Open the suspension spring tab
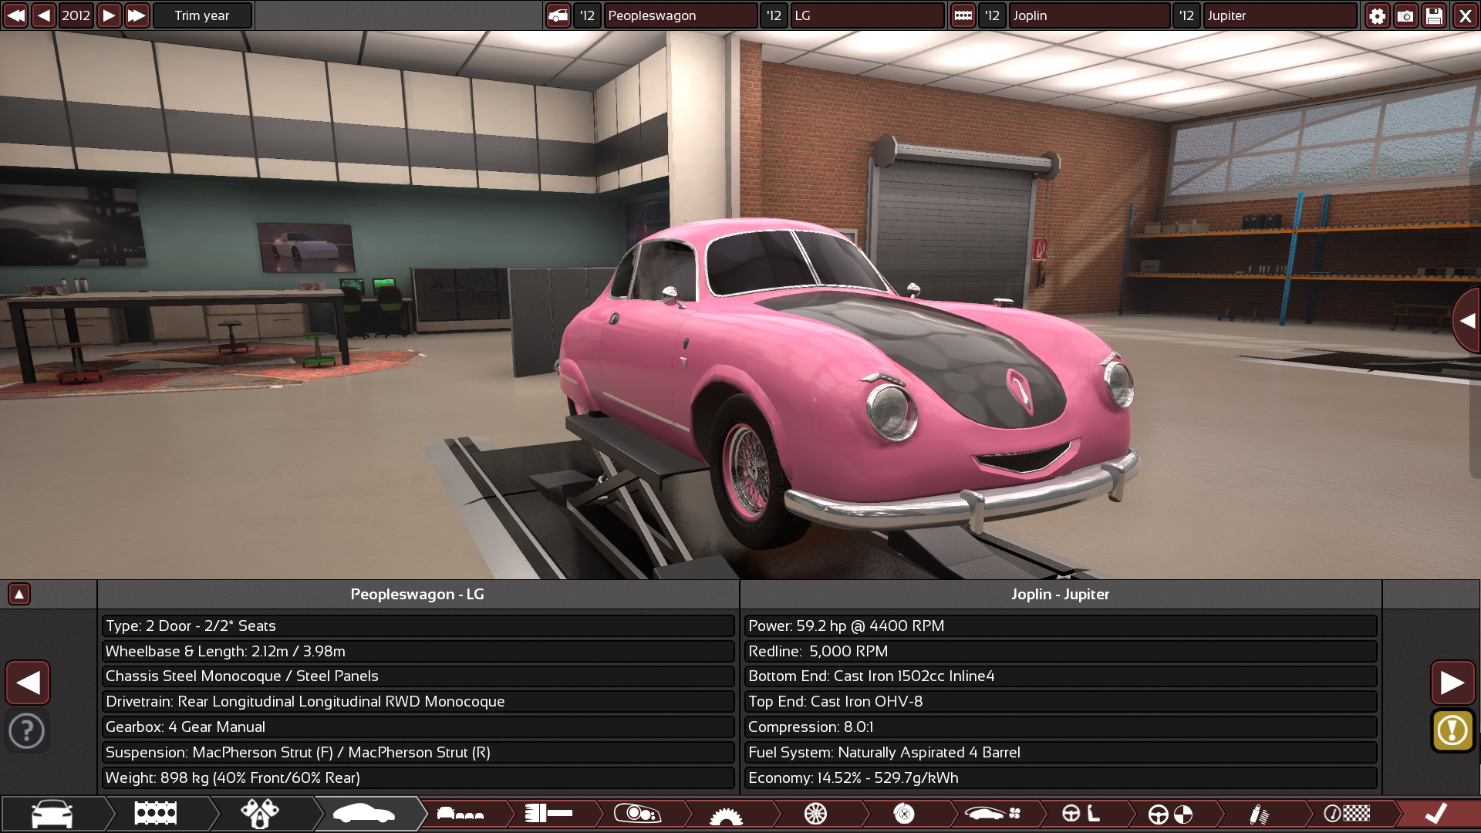The height and width of the screenshot is (833, 1481). pos(1259,814)
